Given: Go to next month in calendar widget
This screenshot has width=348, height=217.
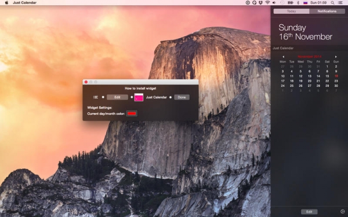Looking at the screenshot, I should [336, 57].
